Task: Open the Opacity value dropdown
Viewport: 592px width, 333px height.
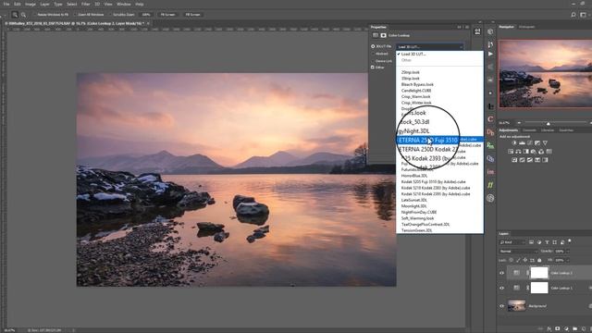Action: [x=567, y=251]
